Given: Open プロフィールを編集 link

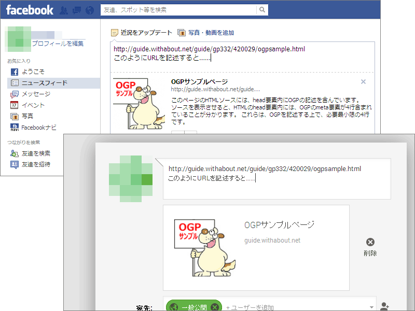Looking at the screenshot, I should coord(58,44).
